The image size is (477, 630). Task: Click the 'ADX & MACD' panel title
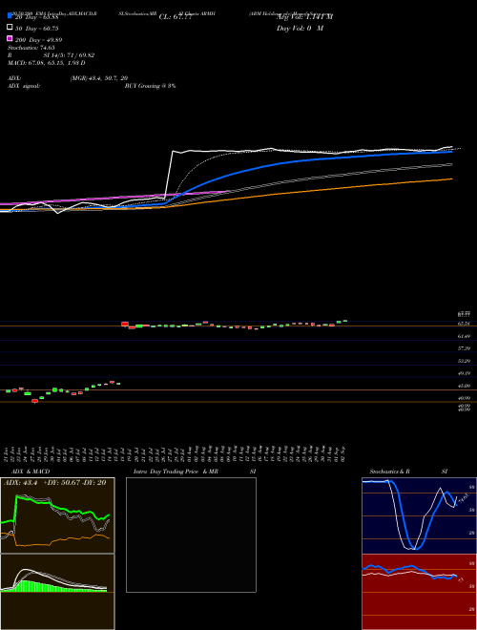31,472
